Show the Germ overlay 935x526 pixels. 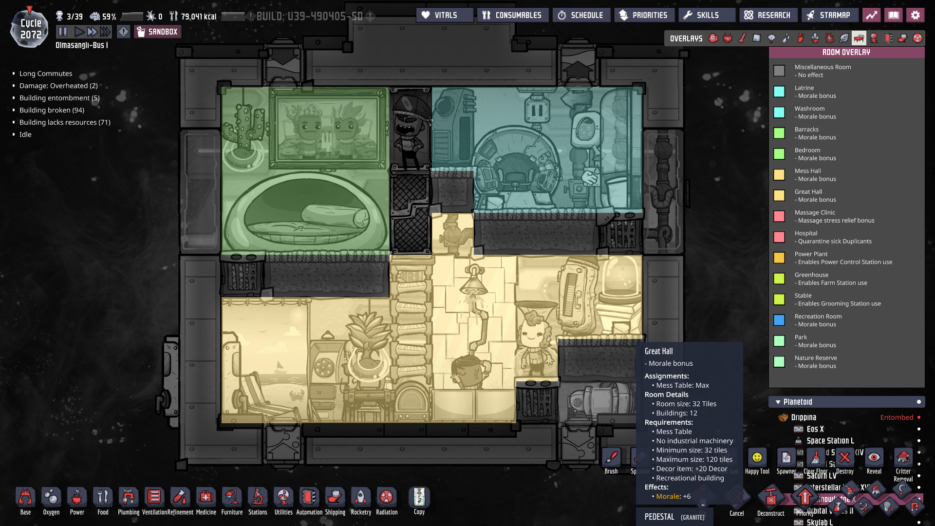pos(830,38)
